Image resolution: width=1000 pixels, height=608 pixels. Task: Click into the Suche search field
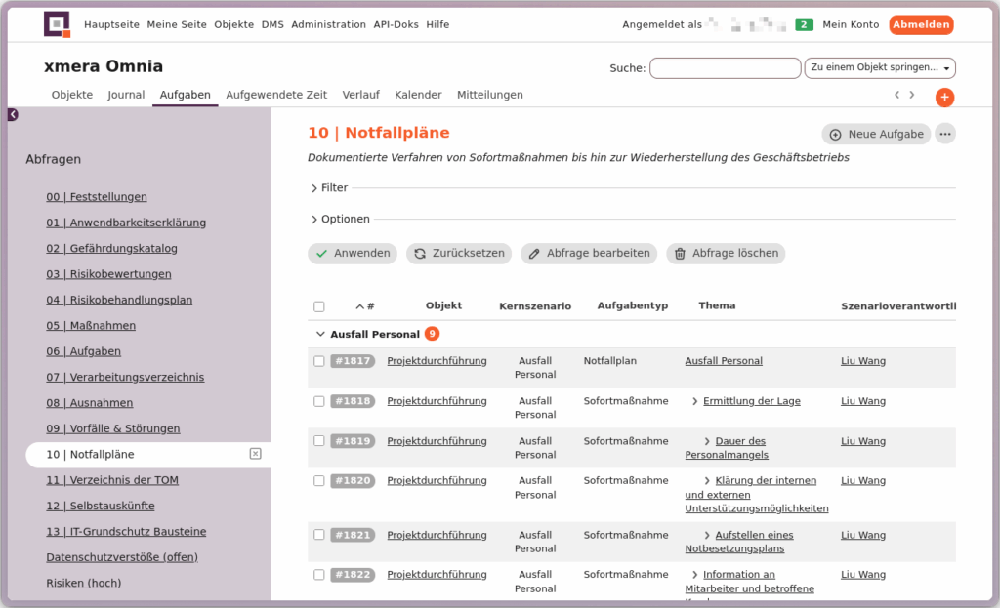(x=725, y=68)
